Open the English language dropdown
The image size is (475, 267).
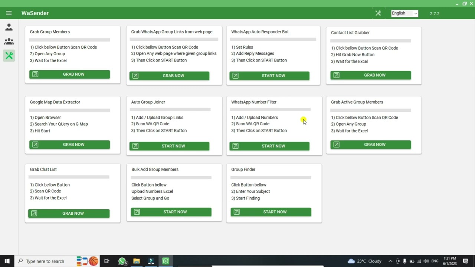(404, 13)
